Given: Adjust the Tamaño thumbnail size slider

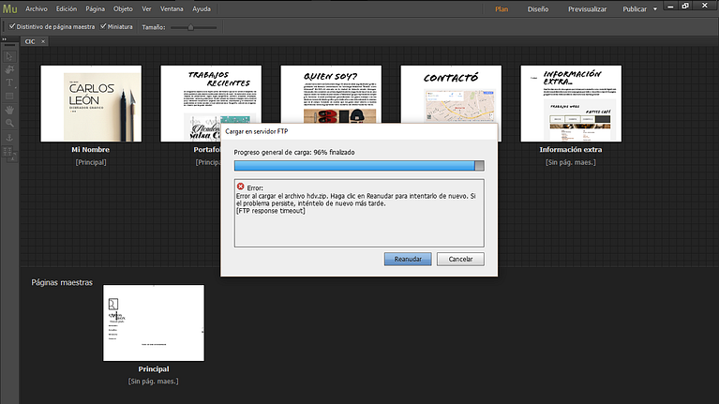Looking at the screenshot, I should click(190, 27).
